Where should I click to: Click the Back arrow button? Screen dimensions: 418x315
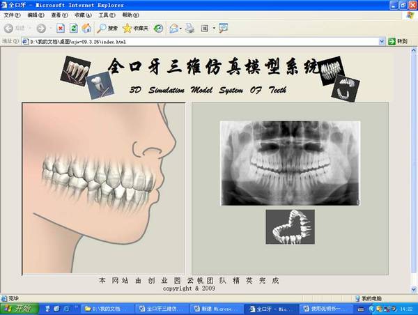pos(8,28)
